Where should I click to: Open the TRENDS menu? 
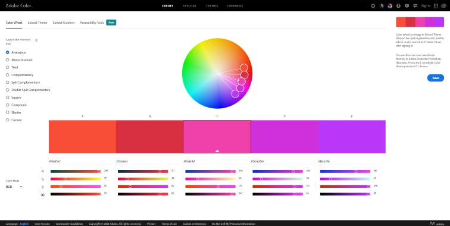pos(212,6)
